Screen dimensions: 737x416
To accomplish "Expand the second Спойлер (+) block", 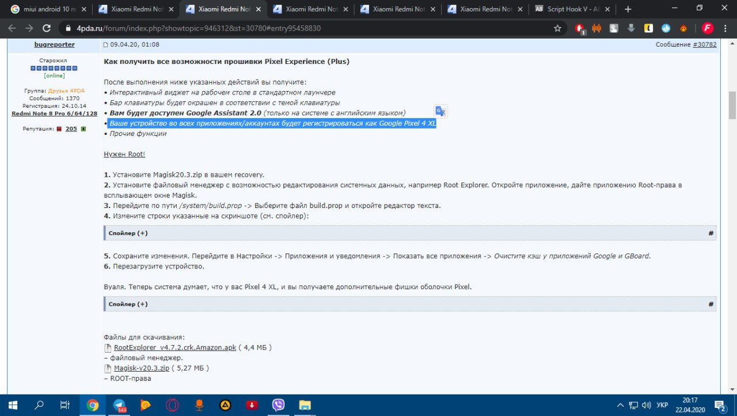I will pos(128,304).
